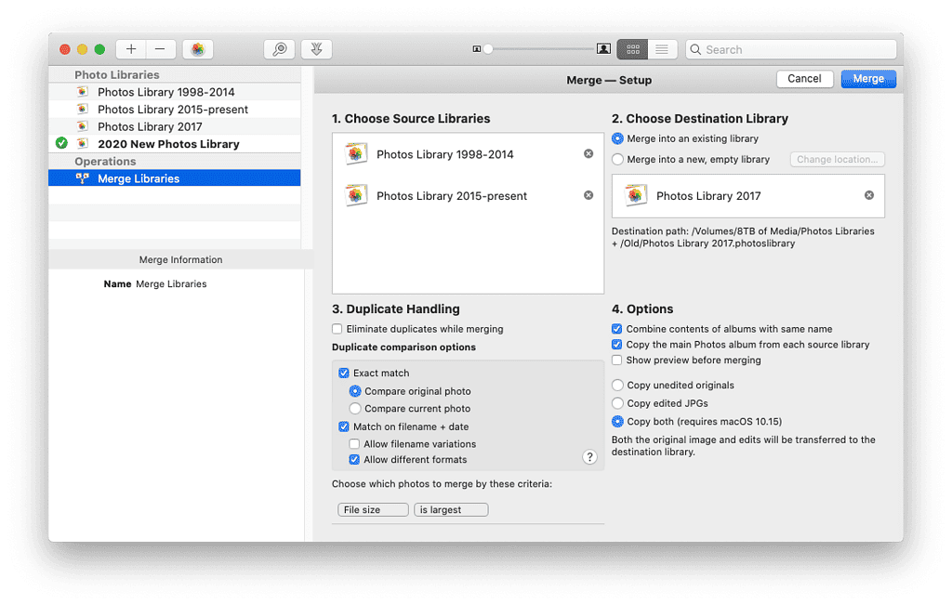Click Photos Library 2017 destination icon

coord(636,195)
